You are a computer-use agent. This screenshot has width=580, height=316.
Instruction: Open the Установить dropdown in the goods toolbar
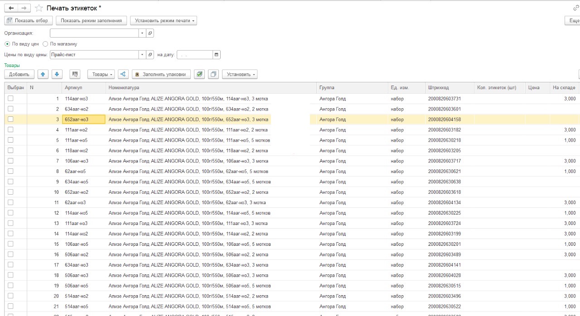pos(240,74)
